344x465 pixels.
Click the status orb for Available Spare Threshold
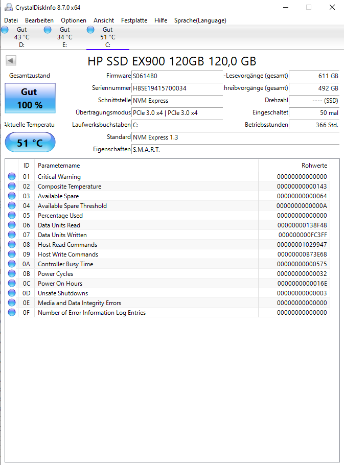click(12, 205)
